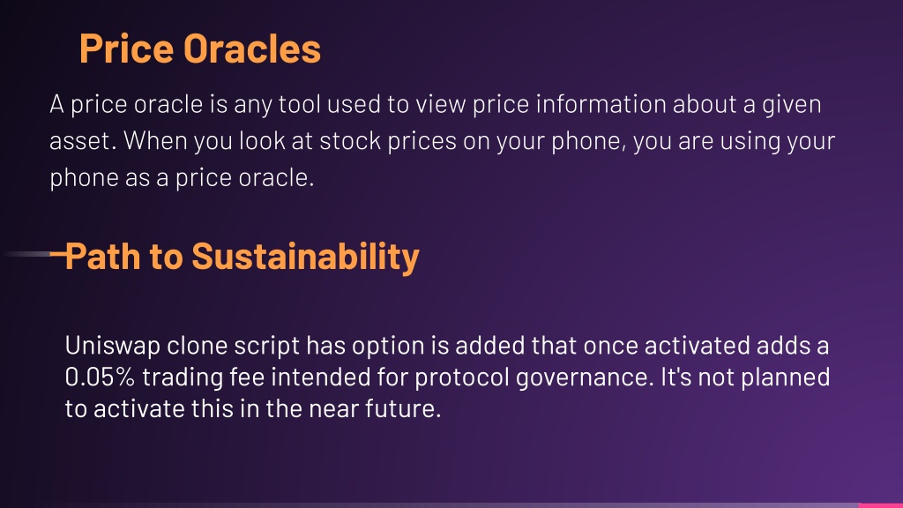
Task: Click the phrase 'protocol governance'
Action: point(534,377)
